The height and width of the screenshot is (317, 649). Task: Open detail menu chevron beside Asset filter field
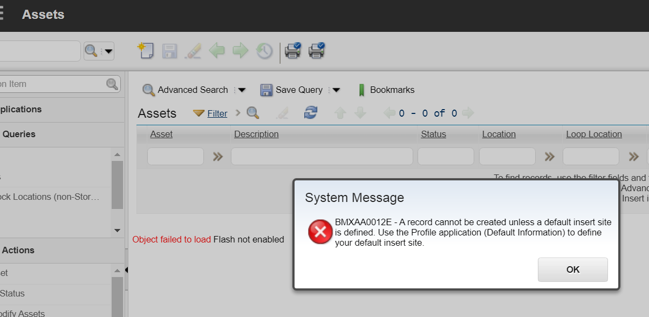coord(217,157)
